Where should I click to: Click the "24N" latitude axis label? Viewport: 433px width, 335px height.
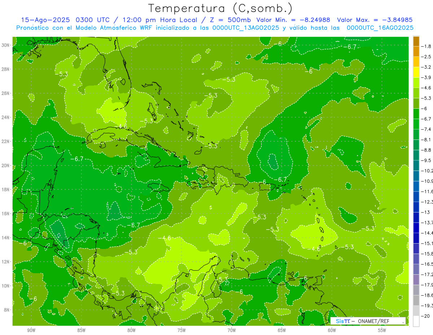tap(6, 117)
